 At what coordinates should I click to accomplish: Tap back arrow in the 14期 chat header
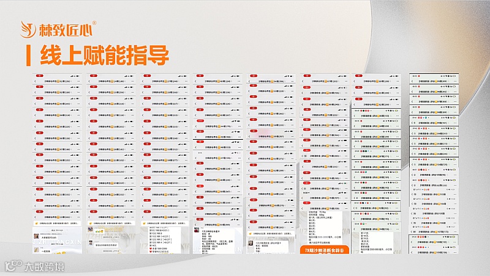coord(89,81)
